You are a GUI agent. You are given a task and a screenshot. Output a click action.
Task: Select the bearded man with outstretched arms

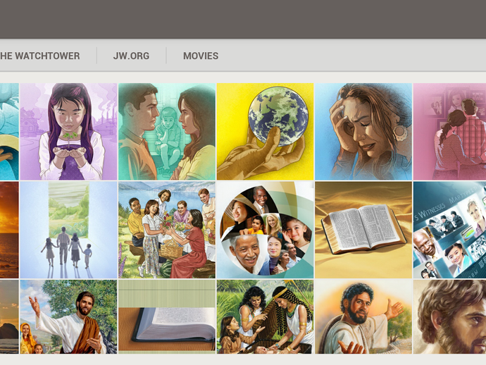coord(363,316)
